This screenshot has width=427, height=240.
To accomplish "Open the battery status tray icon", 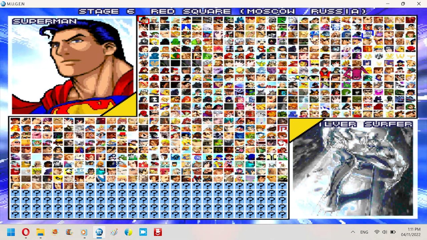I will [x=393, y=232].
